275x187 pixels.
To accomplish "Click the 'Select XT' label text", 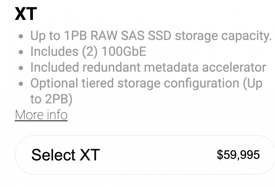I will (65, 155).
